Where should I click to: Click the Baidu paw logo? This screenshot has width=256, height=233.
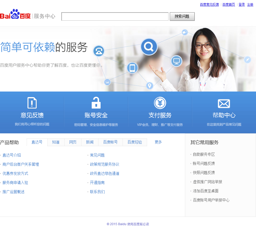pyautogui.click(x=15, y=14)
